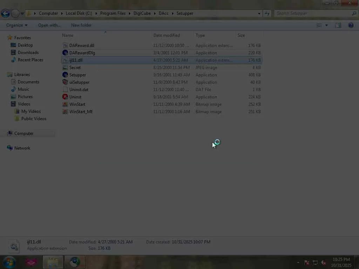Sort by the Name column header
359x269 pixels.
pyautogui.click(x=68, y=35)
